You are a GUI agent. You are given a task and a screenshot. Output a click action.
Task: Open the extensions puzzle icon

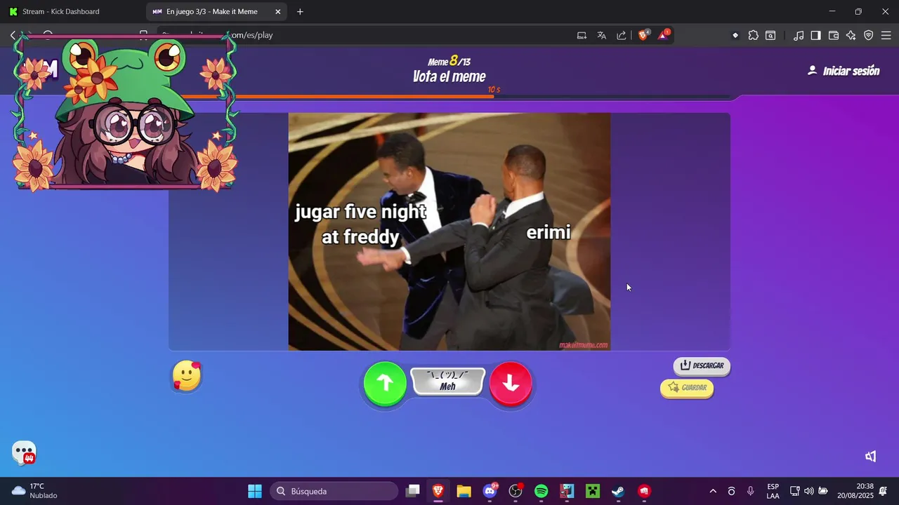click(754, 35)
